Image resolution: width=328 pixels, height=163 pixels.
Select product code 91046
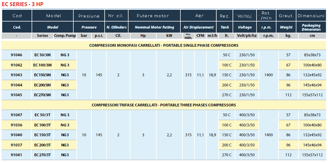pyautogui.click(x=16, y=55)
